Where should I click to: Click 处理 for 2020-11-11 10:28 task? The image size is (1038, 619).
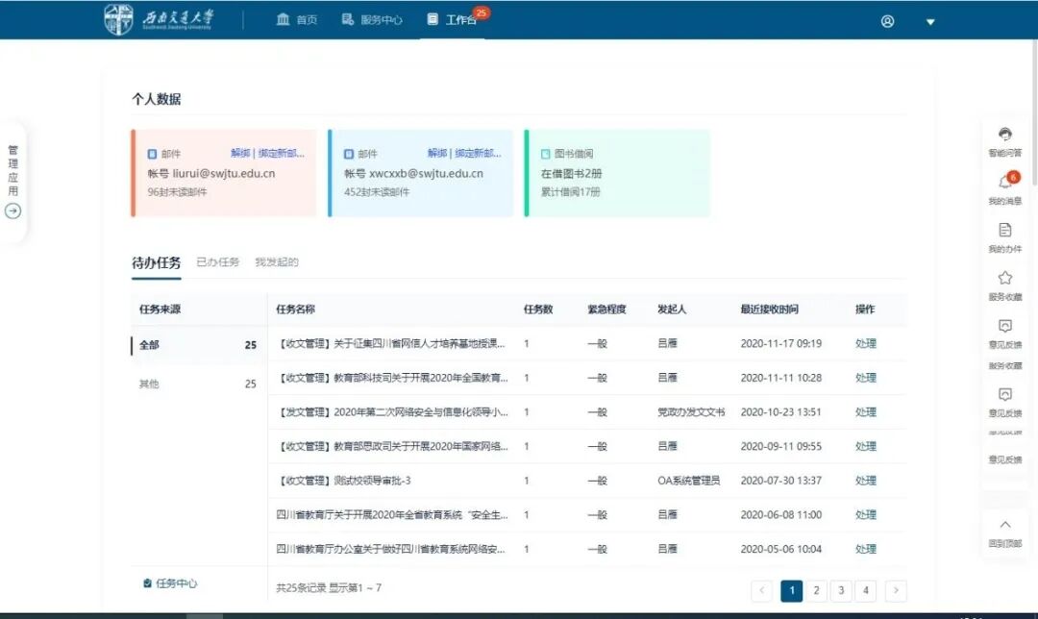(x=866, y=378)
